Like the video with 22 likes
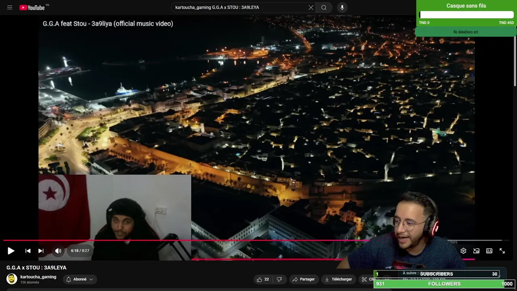The image size is (517, 291). point(263,279)
